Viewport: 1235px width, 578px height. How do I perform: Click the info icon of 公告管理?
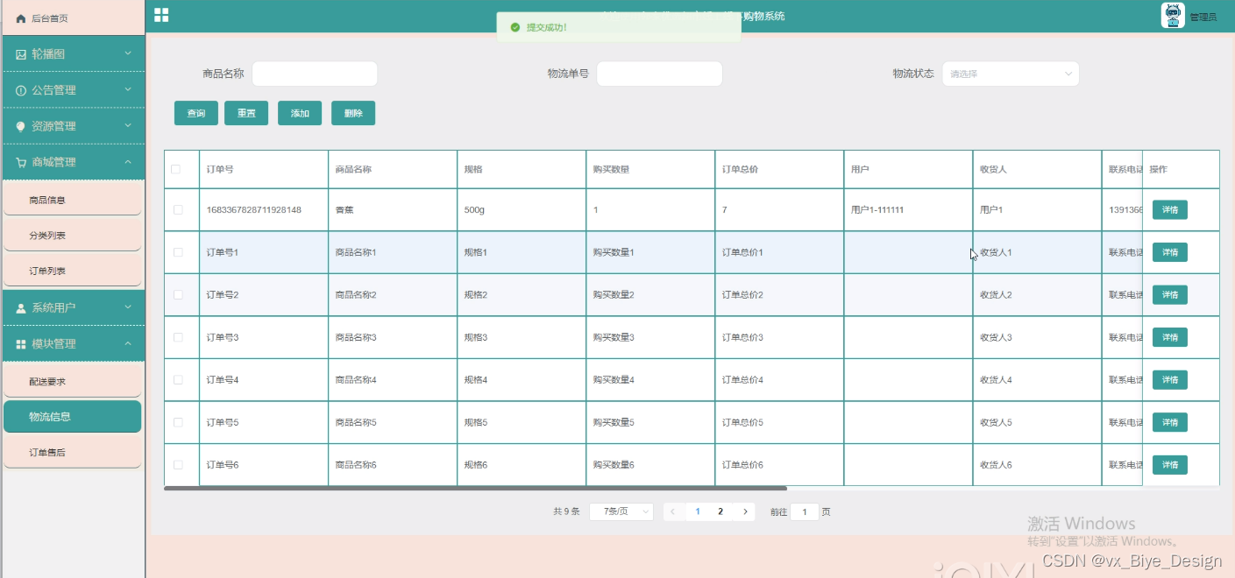[21, 90]
